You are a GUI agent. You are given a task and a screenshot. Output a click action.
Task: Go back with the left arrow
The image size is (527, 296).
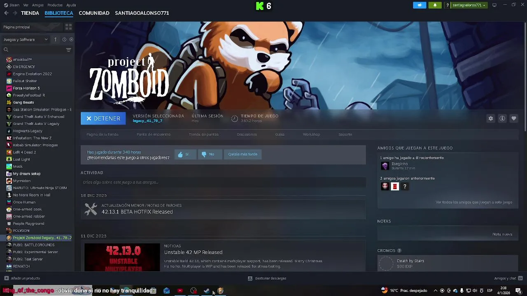point(6,13)
